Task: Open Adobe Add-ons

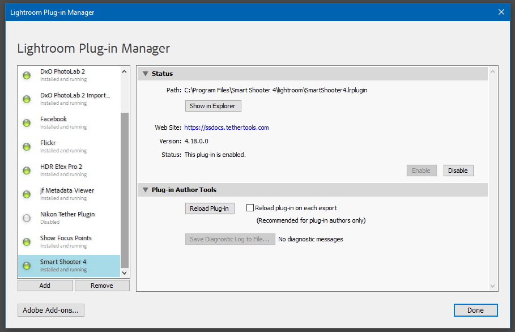Action: click(51, 310)
